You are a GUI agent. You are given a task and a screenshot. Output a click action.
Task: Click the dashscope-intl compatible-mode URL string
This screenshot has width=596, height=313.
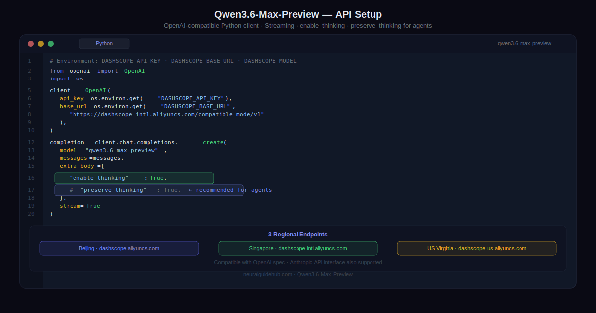(x=166, y=114)
